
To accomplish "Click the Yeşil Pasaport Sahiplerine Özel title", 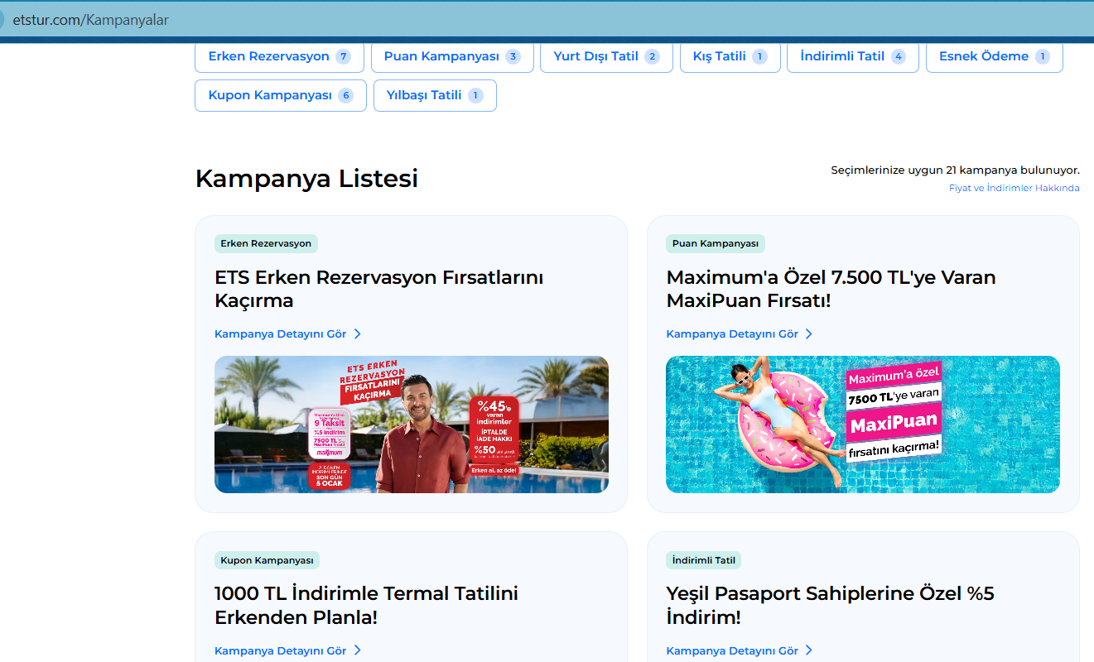I will [x=830, y=606].
